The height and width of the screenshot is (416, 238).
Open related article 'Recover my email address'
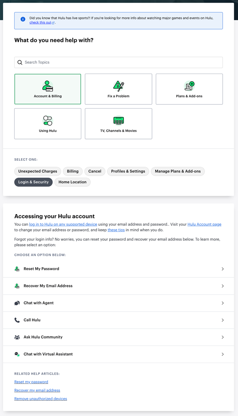point(37,390)
